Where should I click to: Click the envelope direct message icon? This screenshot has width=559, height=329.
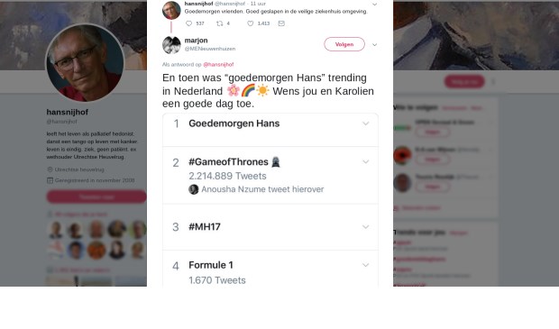click(x=281, y=23)
